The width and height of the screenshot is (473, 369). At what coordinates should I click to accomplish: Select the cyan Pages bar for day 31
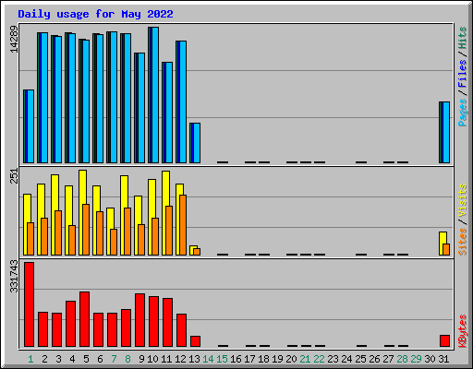pos(446,132)
